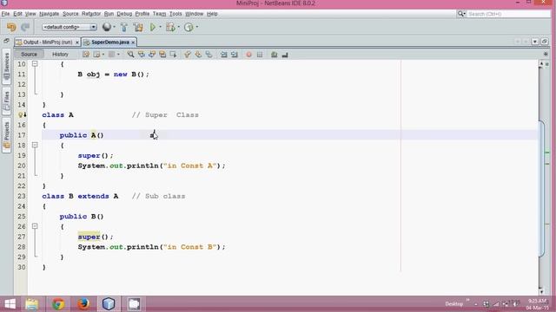556x312 pixels.
Task: Click Find Next Occurrence icon
Action: pos(152,55)
